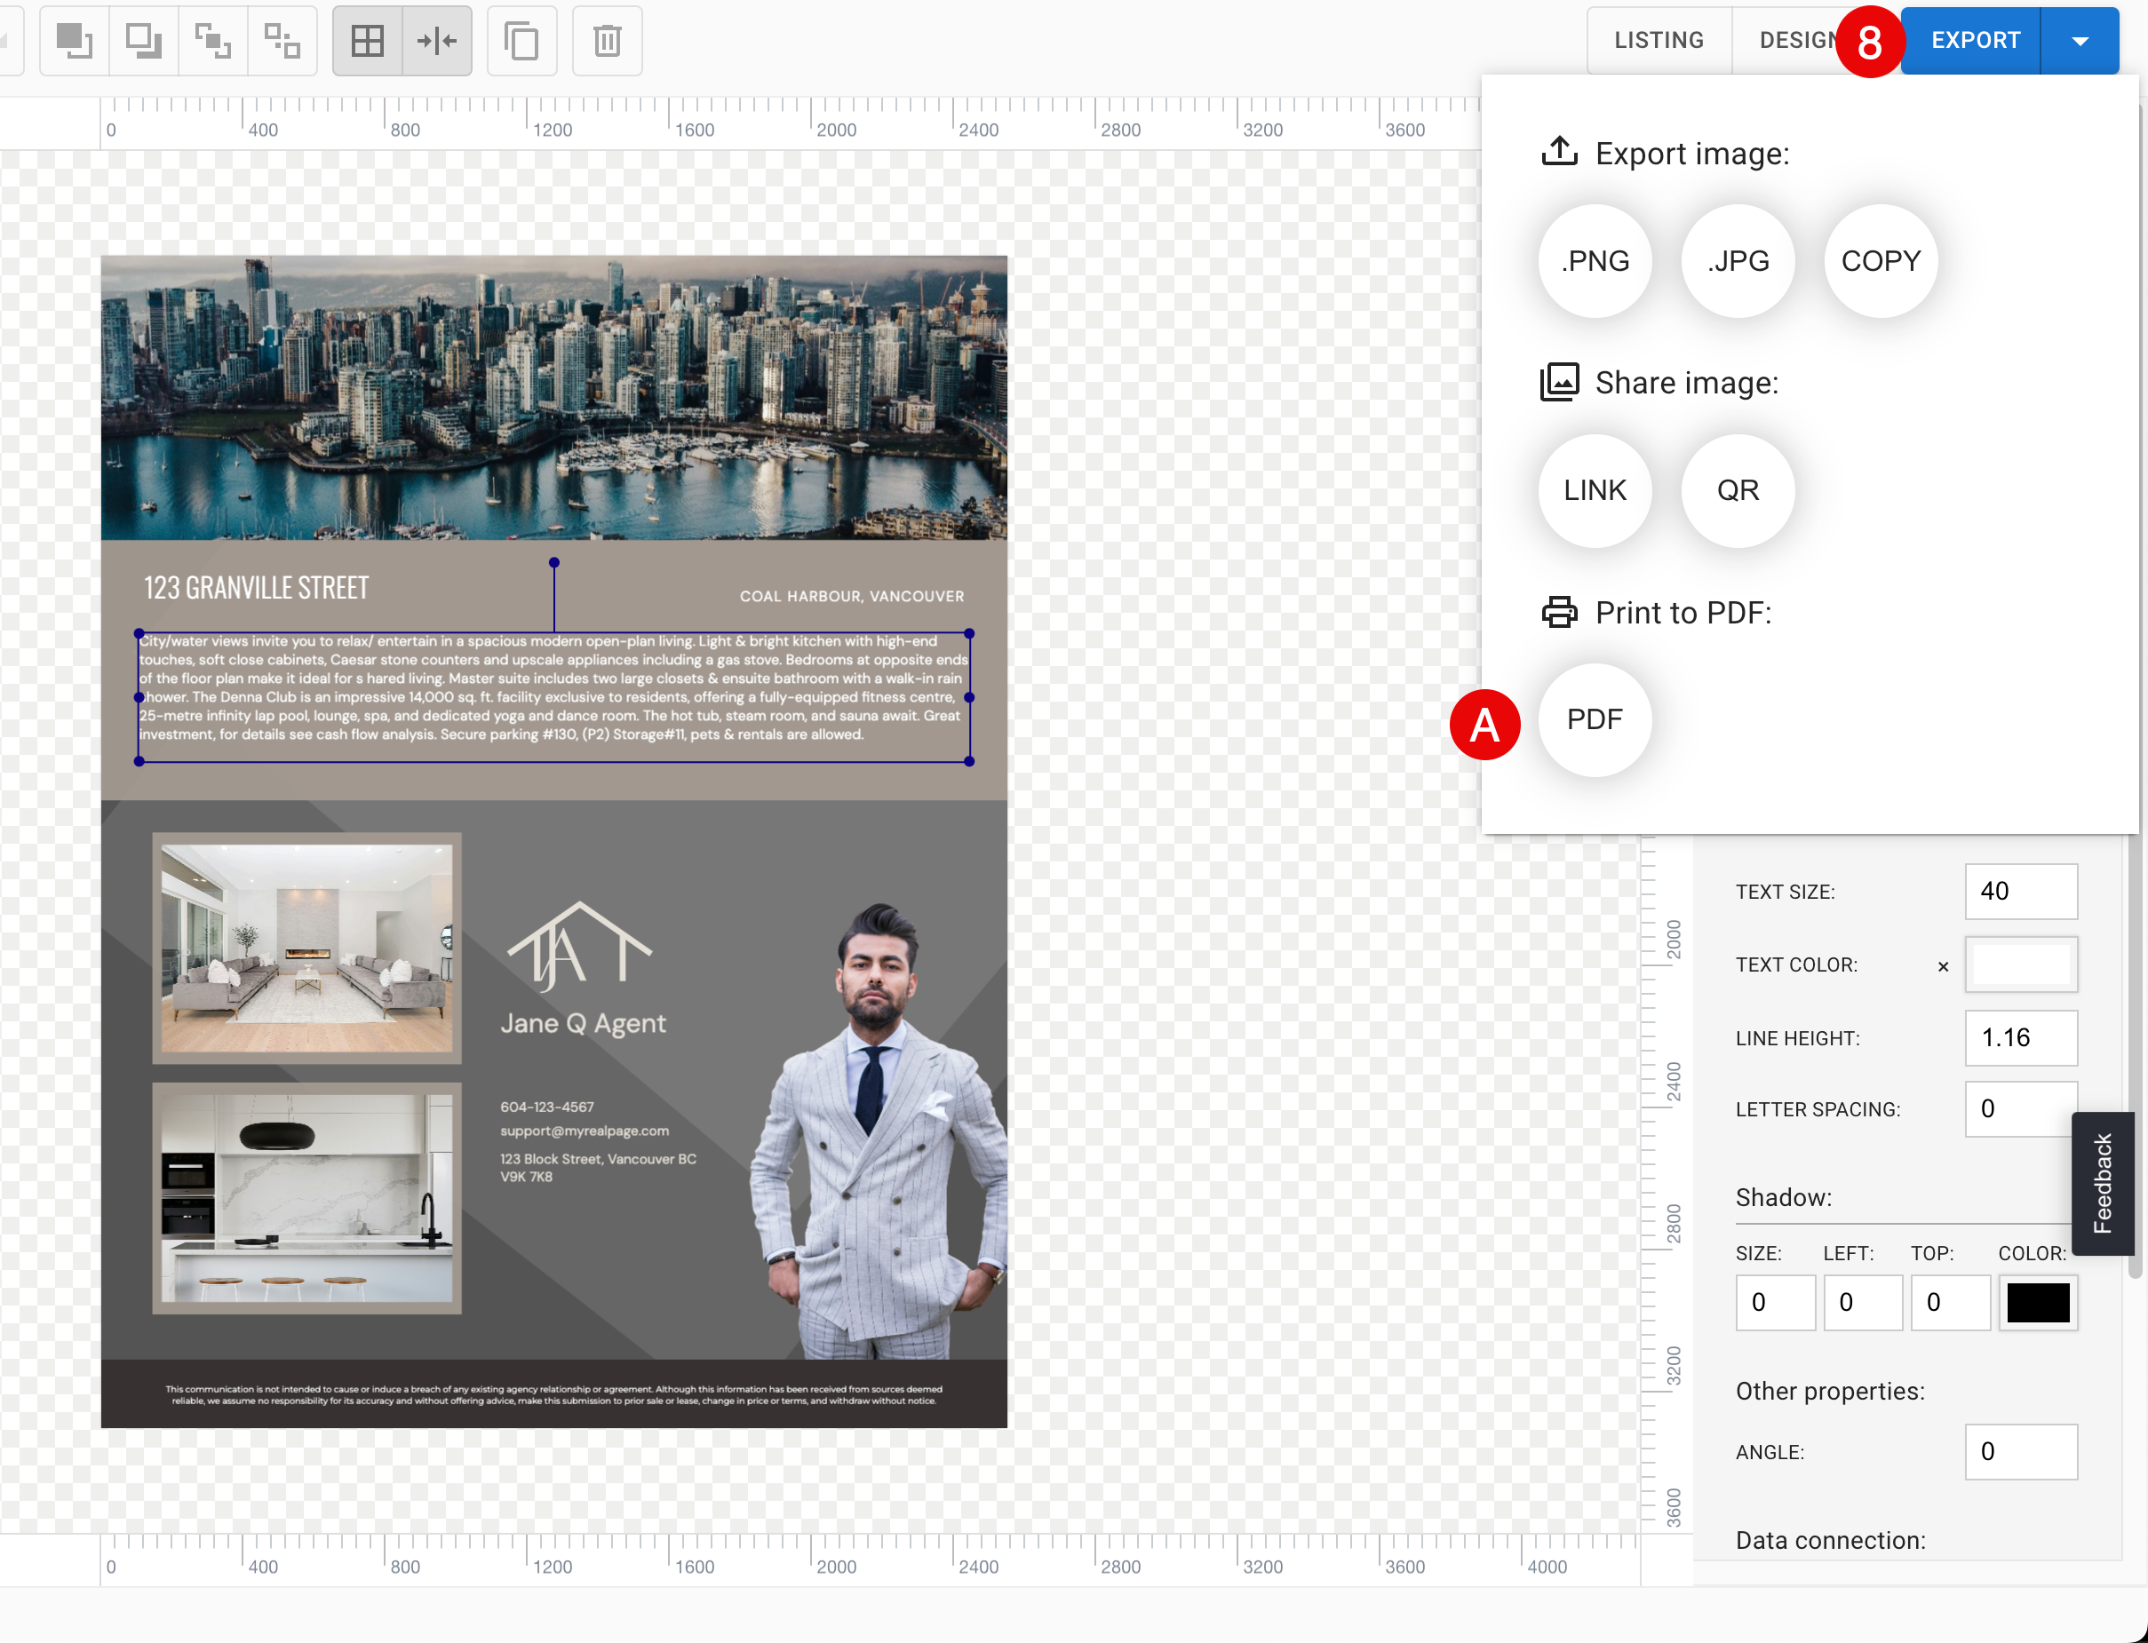
Task: Click the LETTER SPACING input field
Action: tap(2021, 1109)
